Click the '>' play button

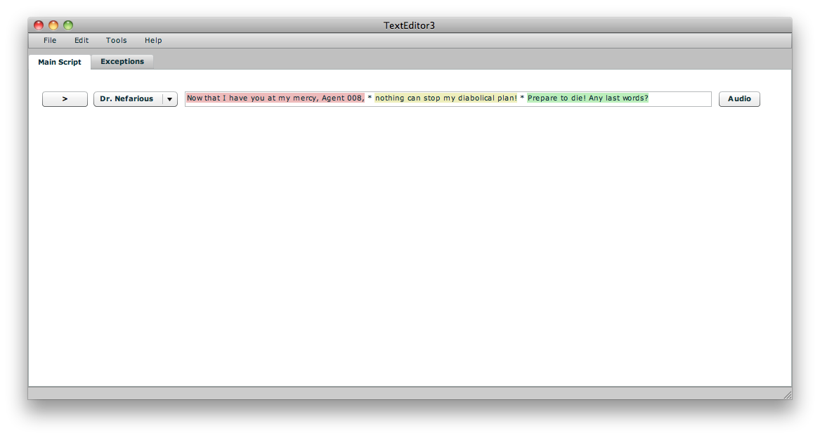(65, 99)
